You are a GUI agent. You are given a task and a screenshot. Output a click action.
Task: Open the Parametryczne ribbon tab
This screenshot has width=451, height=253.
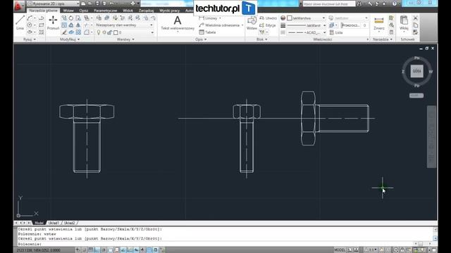click(x=105, y=11)
